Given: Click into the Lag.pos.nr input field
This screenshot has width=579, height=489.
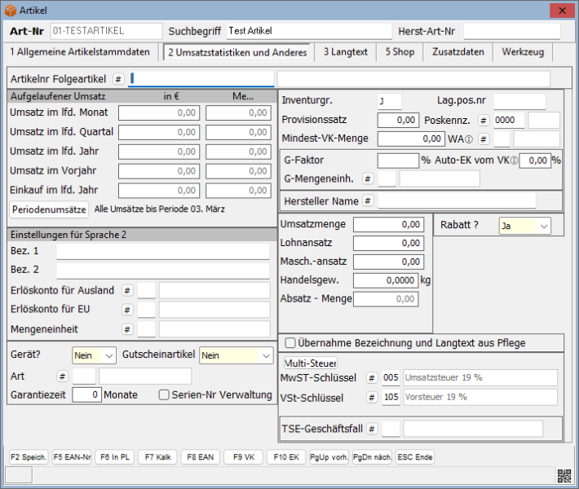Looking at the screenshot, I should point(519,101).
